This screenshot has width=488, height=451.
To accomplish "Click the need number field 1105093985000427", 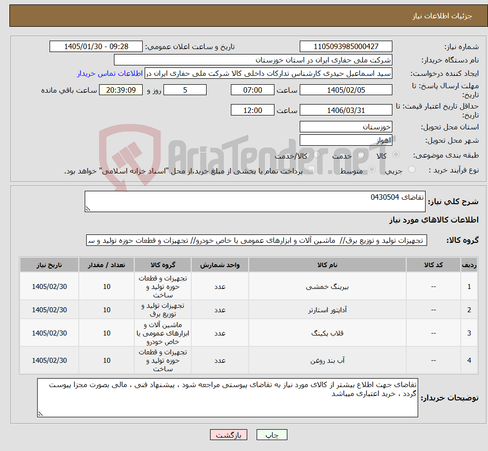I will click(346, 47).
